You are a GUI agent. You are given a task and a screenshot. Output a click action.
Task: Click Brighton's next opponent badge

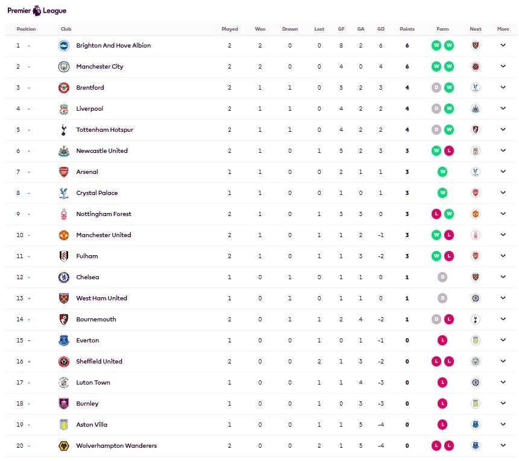[x=476, y=46]
